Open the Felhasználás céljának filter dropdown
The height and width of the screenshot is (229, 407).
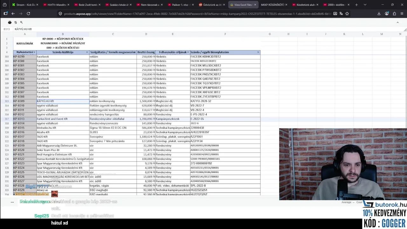[188, 52]
